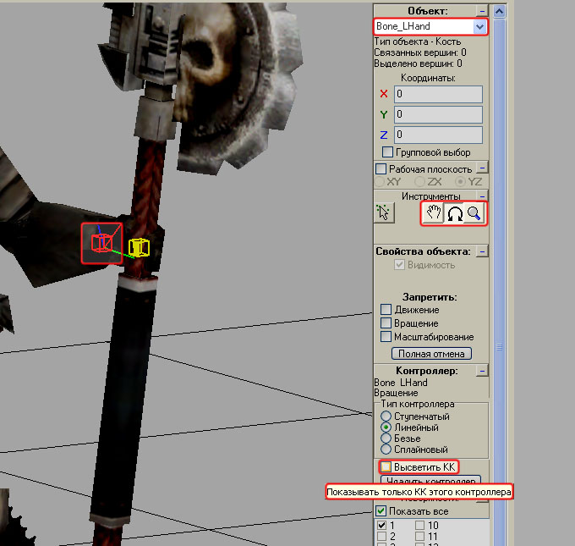The width and height of the screenshot is (575, 546).
Task: Activate the rotate view tool
Action: (454, 213)
